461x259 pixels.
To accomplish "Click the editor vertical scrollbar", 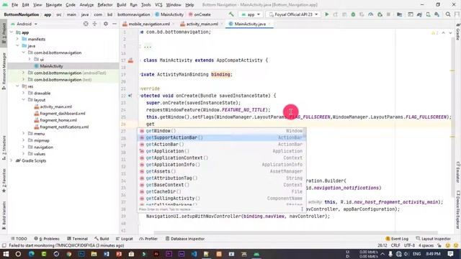I will pos(452,117).
